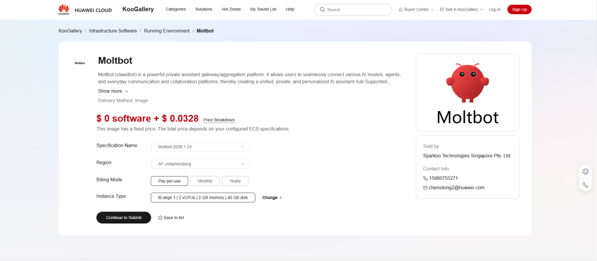
Task: Click the Moltbot page heading
Action: click(x=115, y=60)
